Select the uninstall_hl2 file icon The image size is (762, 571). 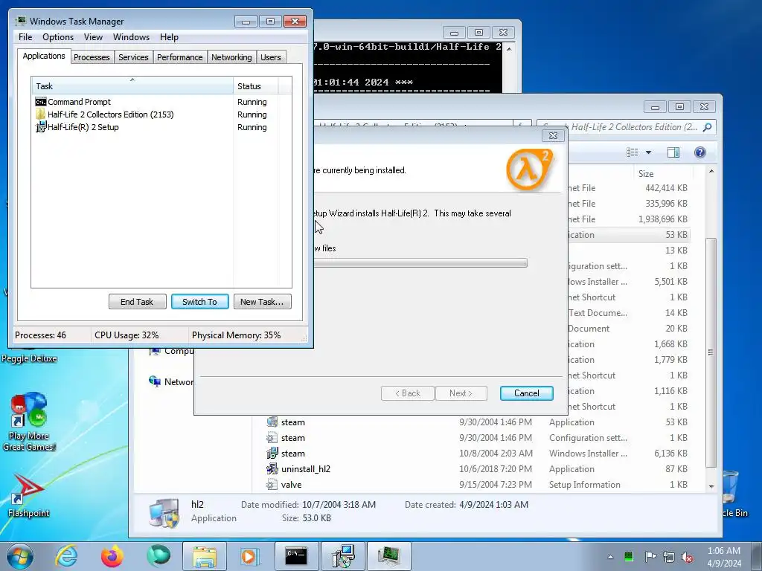[272, 469]
